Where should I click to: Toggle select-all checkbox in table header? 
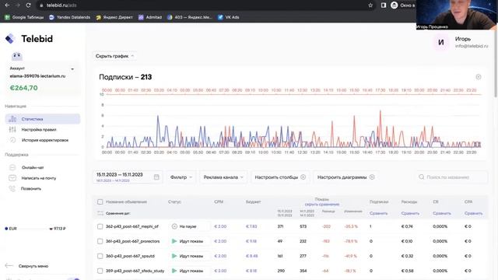(x=100, y=201)
